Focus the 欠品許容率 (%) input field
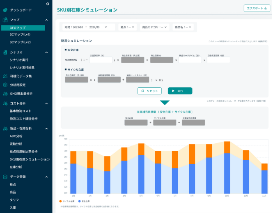 tap(101, 60)
